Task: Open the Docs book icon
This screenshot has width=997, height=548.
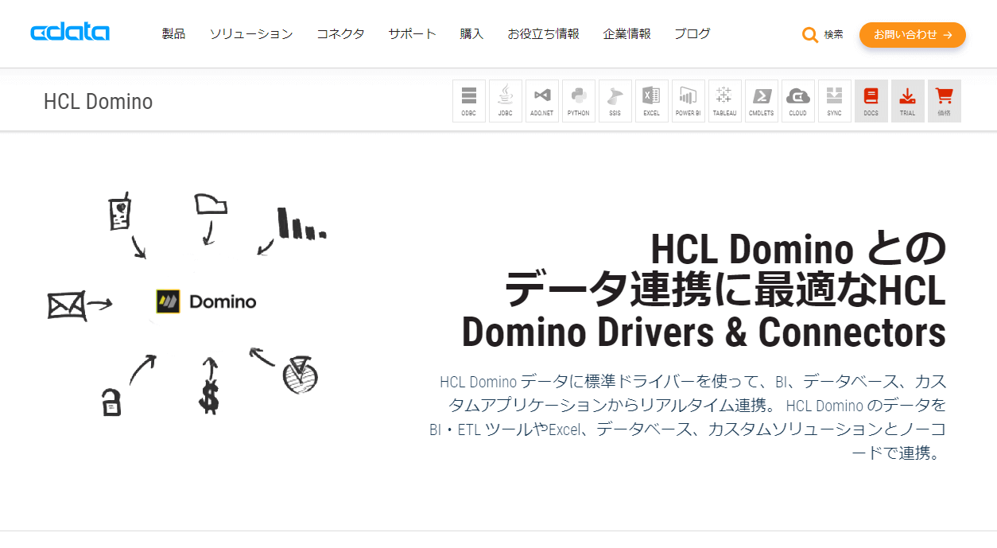Action: [x=871, y=101]
